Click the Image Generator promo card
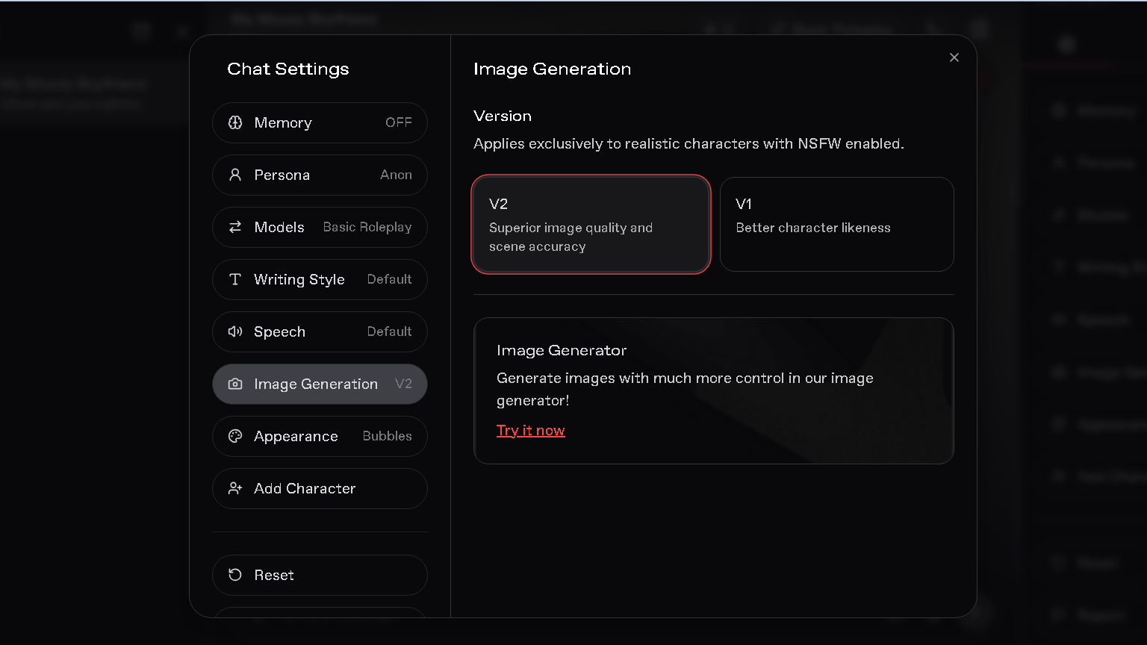Viewport: 1147px width, 645px height. pyautogui.click(x=713, y=390)
